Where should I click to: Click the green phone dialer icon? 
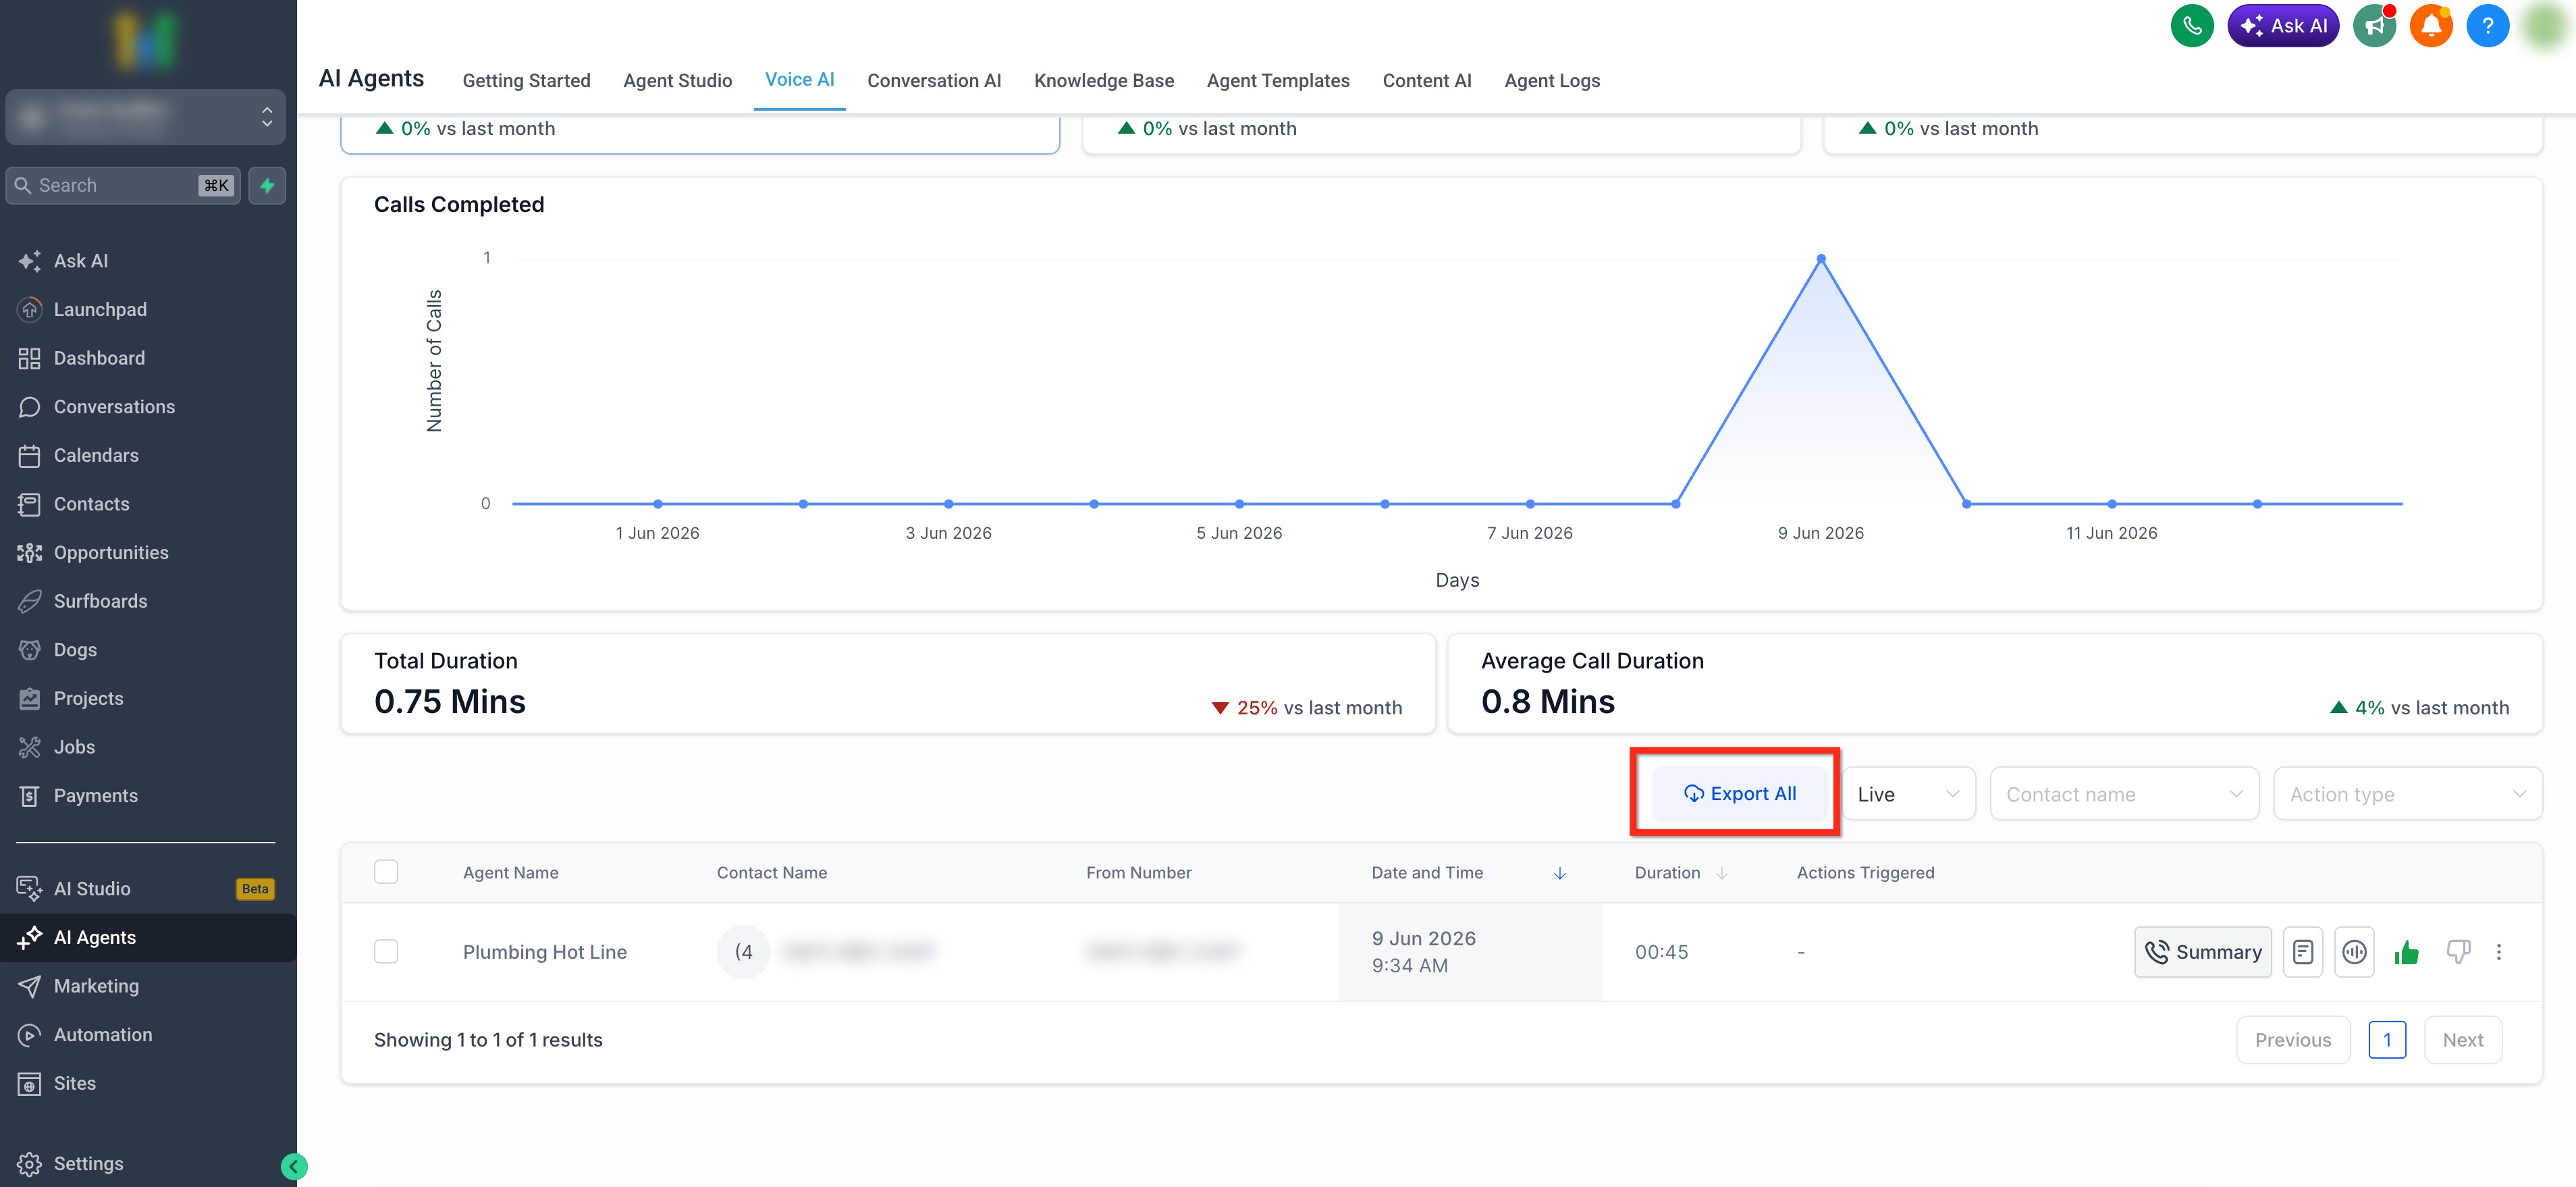click(2191, 26)
